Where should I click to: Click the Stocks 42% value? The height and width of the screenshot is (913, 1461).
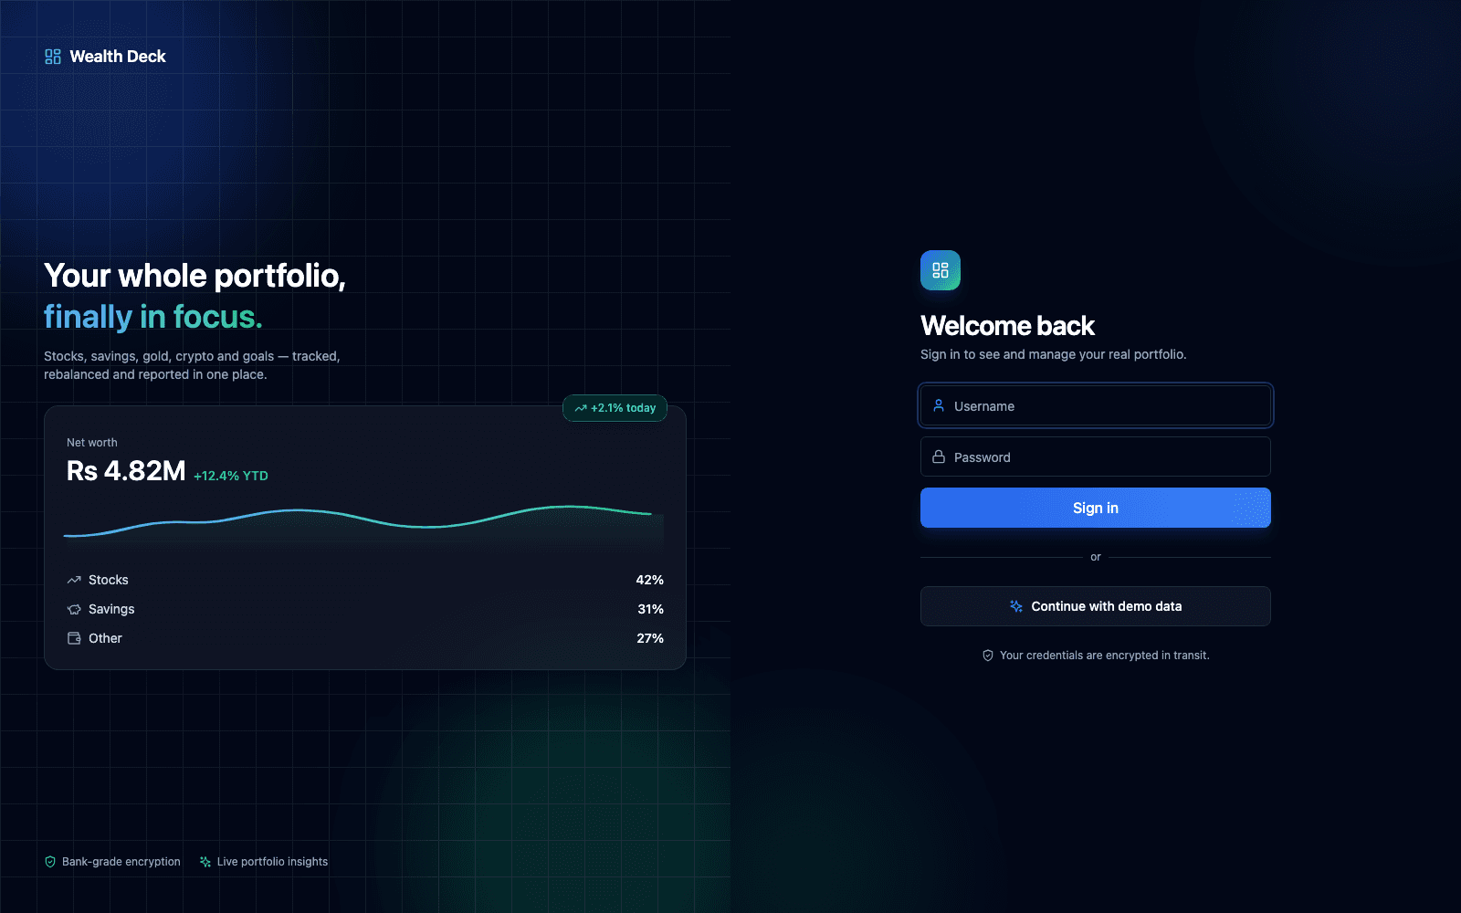(649, 580)
